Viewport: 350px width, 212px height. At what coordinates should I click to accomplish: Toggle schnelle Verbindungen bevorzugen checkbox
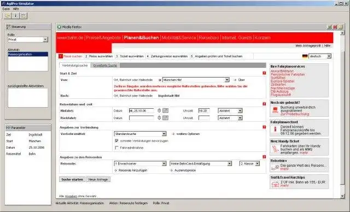[x=116, y=140]
